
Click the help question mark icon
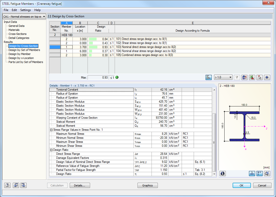coord(7,185)
